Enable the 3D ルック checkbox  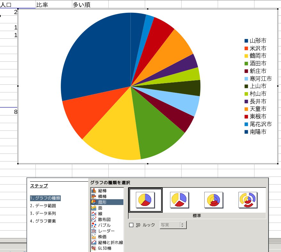pyautogui.click(x=131, y=225)
